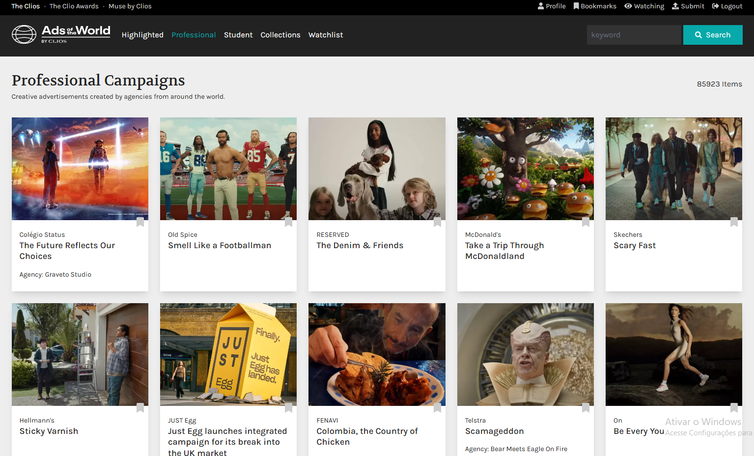Click bookmark icon on Colégio Status card
The image size is (754, 456).
coord(140,222)
